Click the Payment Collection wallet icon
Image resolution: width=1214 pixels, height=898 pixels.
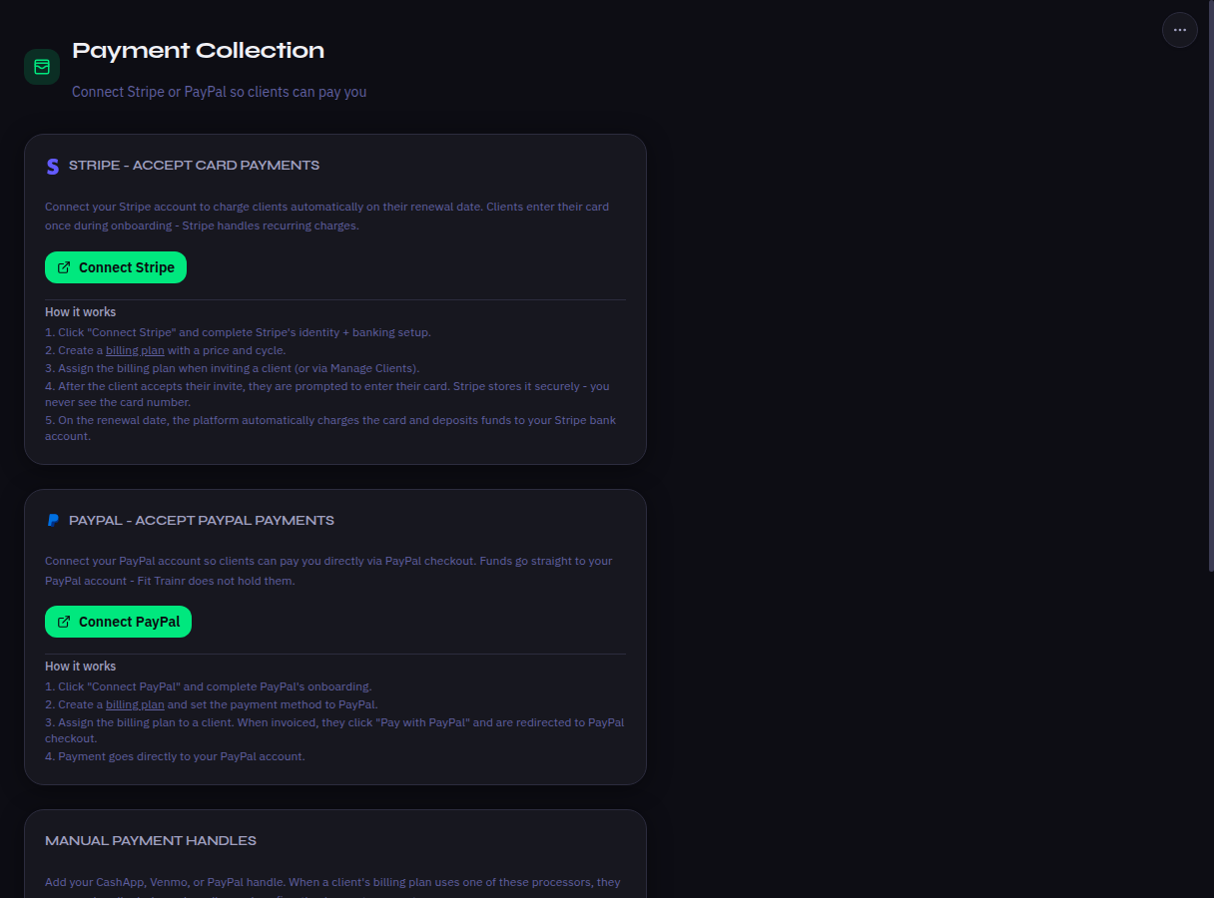click(42, 67)
